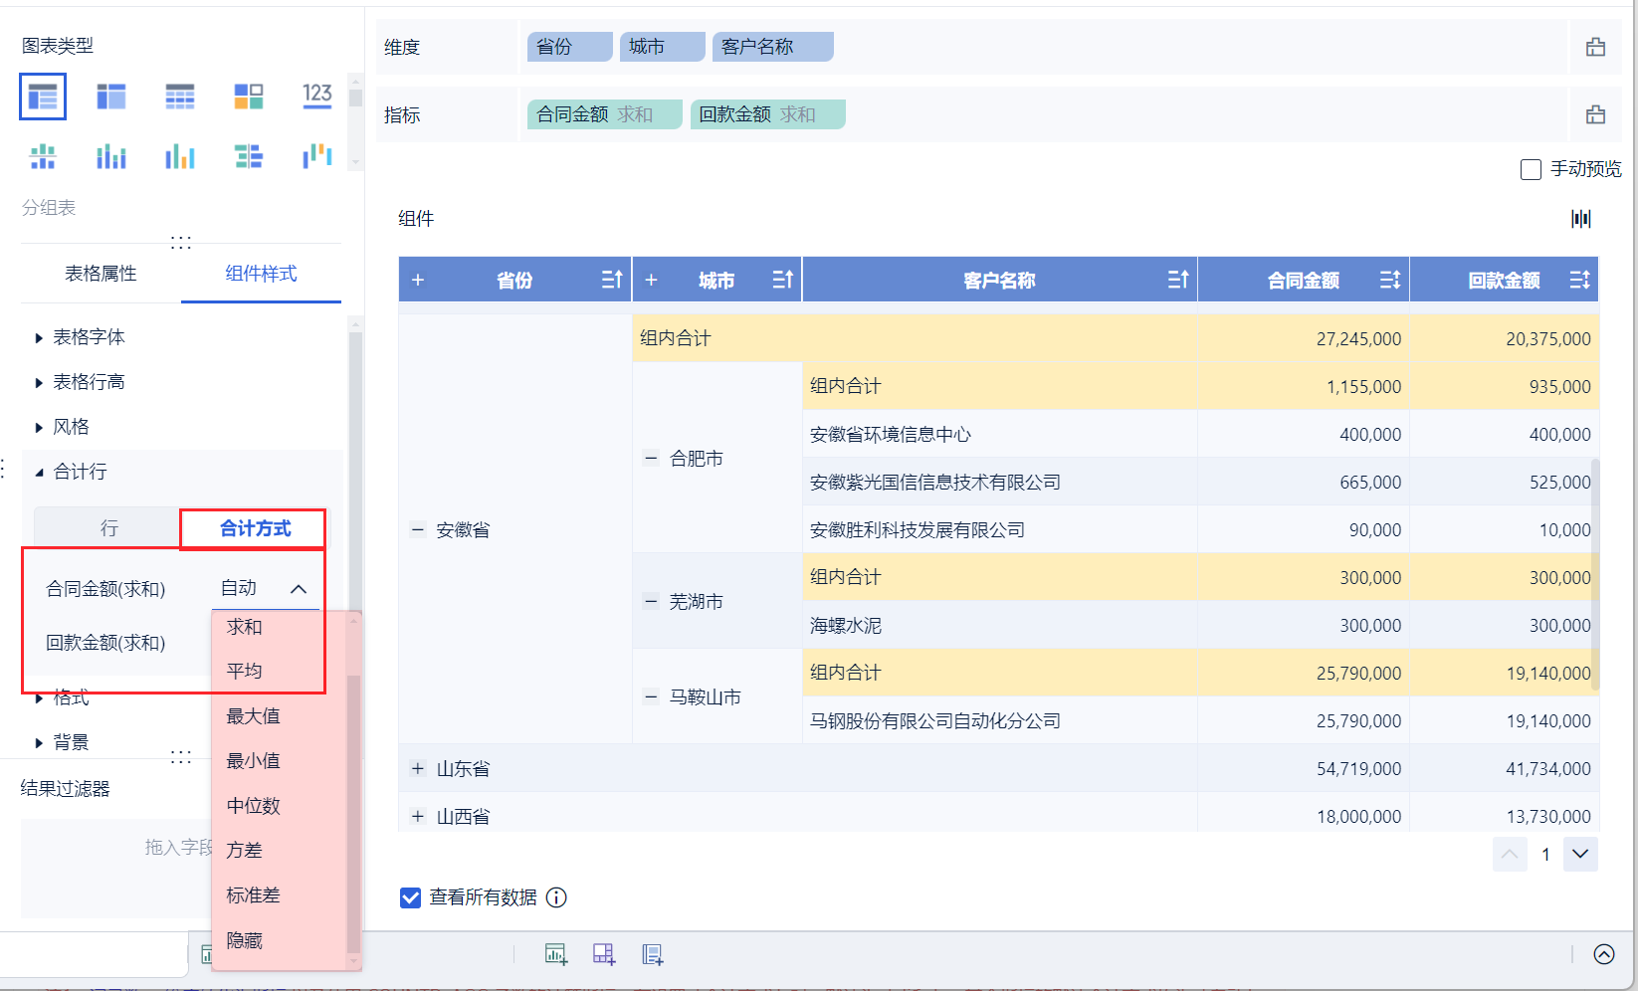Add a new dashboard from bottom bar
The height and width of the screenshot is (991, 1638).
tap(604, 954)
